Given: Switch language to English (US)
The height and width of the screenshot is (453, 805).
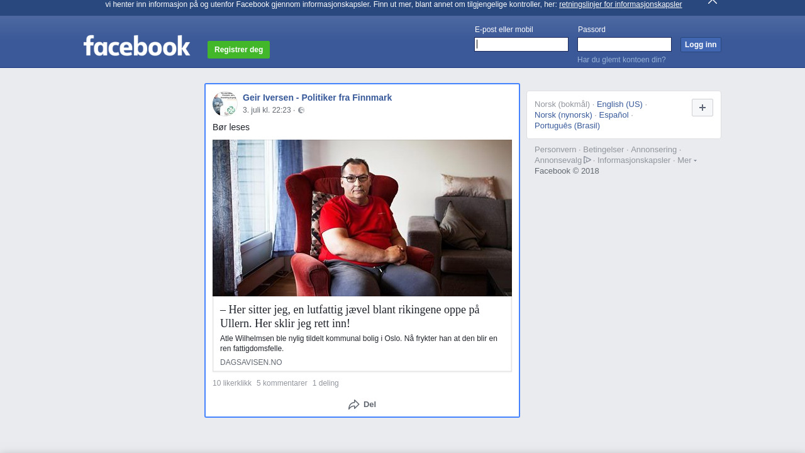Looking at the screenshot, I should point(619,104).
